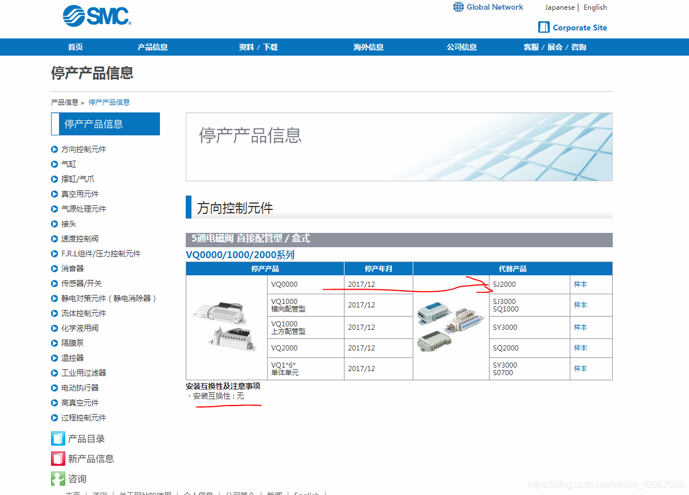Viewport: 689px width, 495px height.
Task: Open 客服 / 展会 / 咨询 navigation menu
Action: tap(555, 47)
